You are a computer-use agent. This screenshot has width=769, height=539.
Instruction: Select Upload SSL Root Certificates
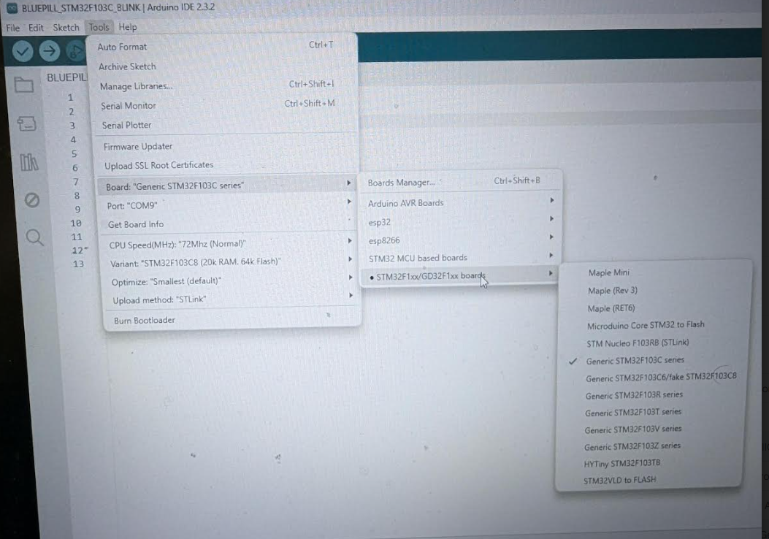226,165
